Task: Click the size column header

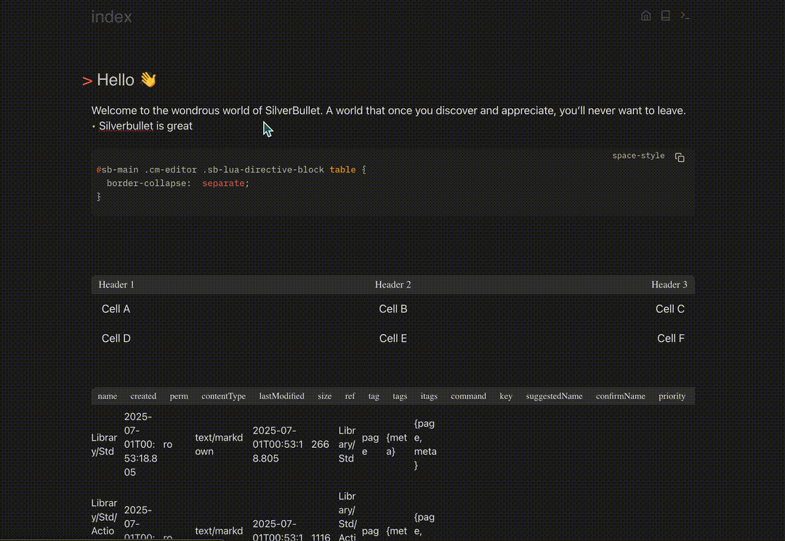Action: coord(324,396)
